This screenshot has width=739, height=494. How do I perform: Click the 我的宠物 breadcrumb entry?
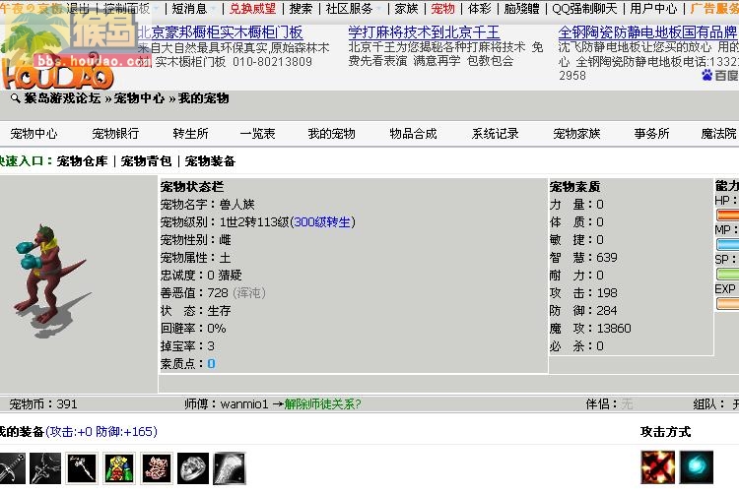203,98
